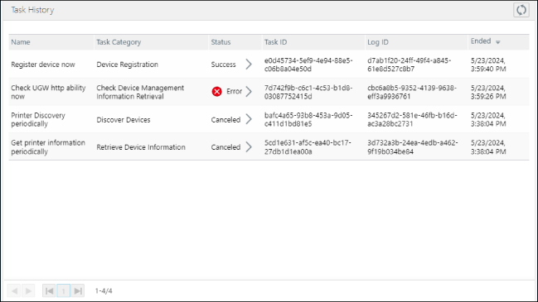538x302 pixels.
Task: Click Log ID starting with 345267d2
Action: (x=412, y=119)
